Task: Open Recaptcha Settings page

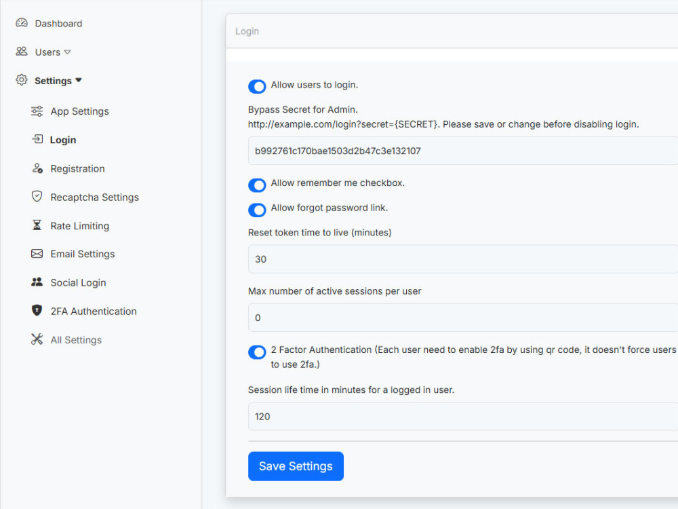Action: click(95, 197)
